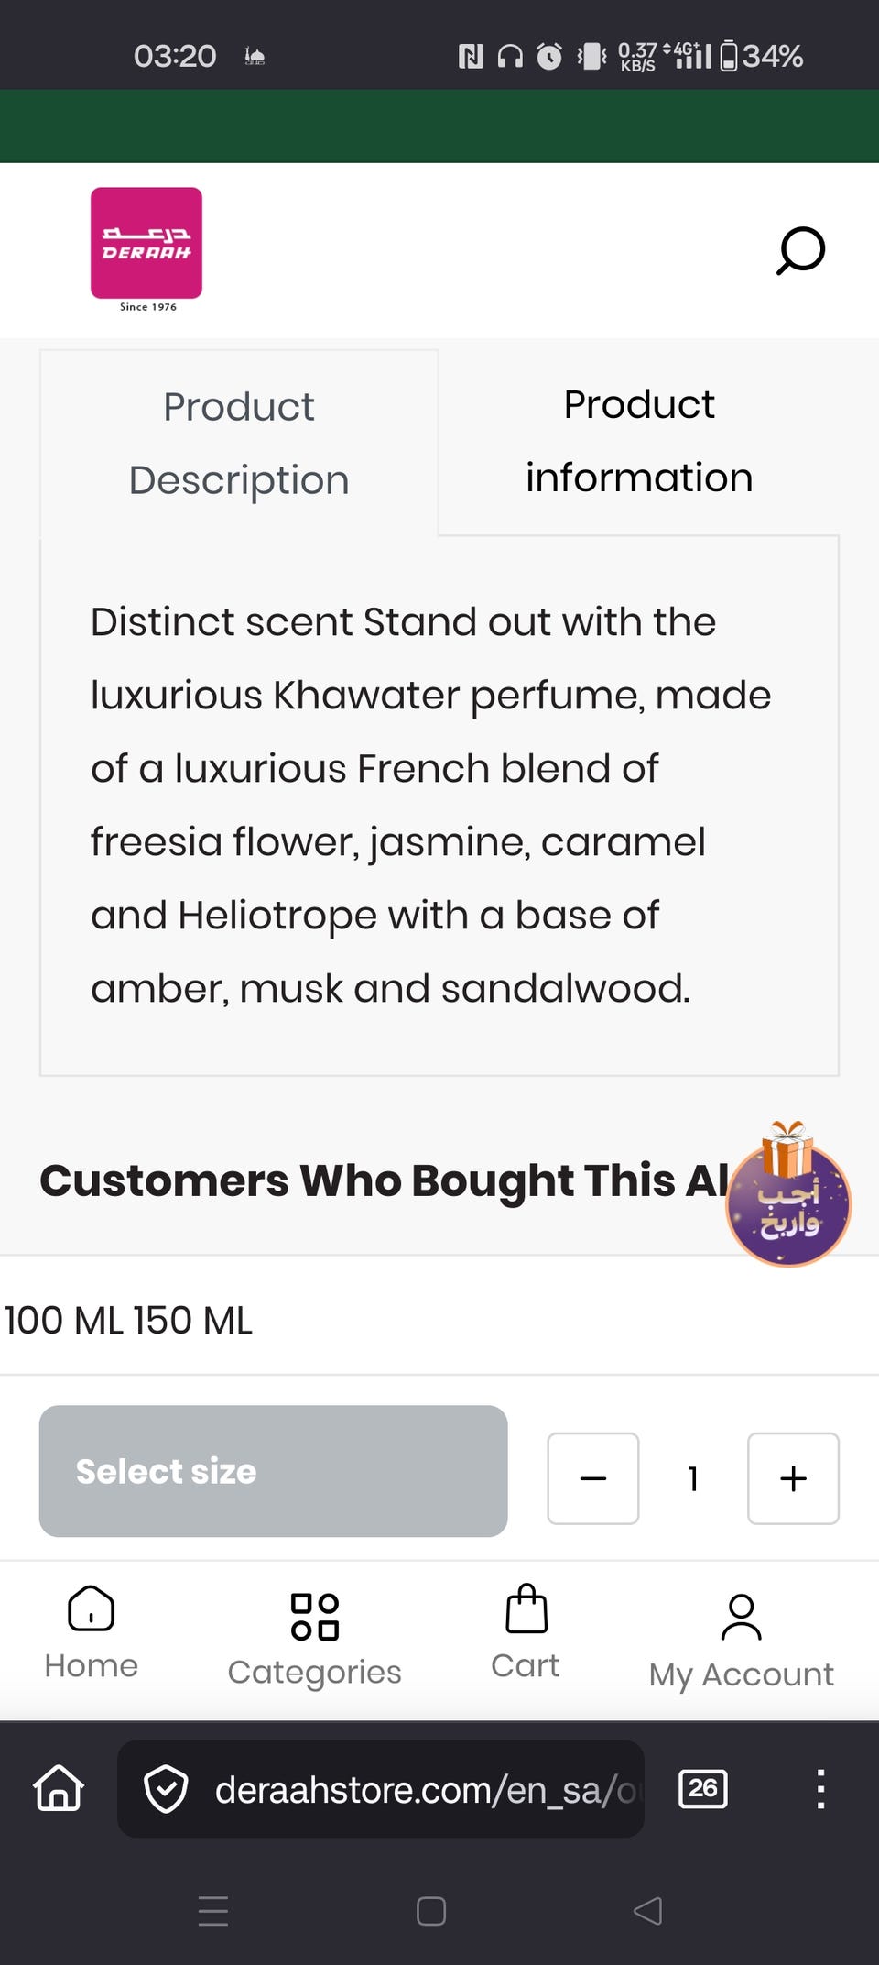
Task: Tap the browser home icon
Action: click(59, 1788)
